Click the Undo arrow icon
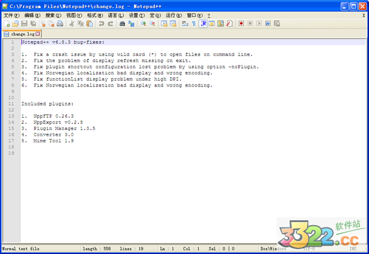The height and width of the screenshot is (254, 369). point(101,24)
